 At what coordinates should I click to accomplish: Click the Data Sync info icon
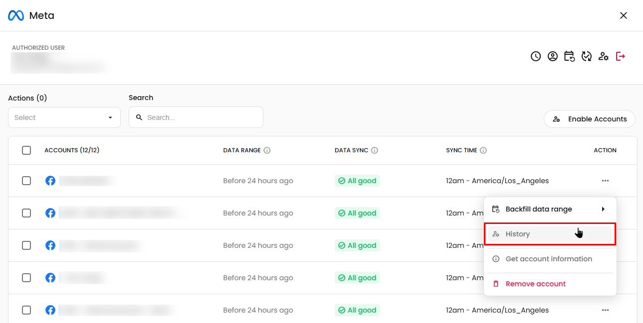375,150
